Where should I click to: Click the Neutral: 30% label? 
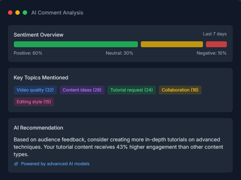(119, 53)
